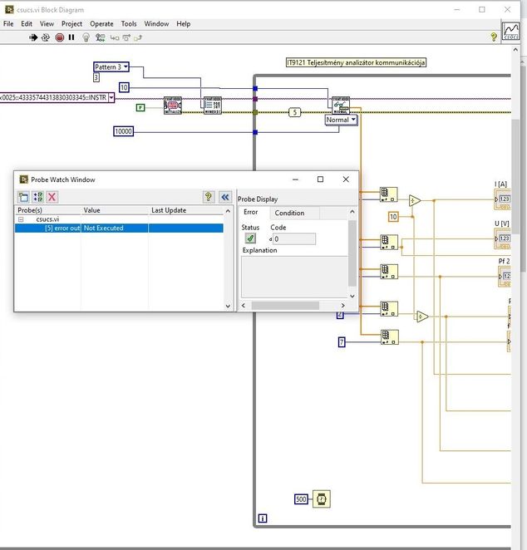Click the VI icon pane in top-right corner

(x=511, y=32)
